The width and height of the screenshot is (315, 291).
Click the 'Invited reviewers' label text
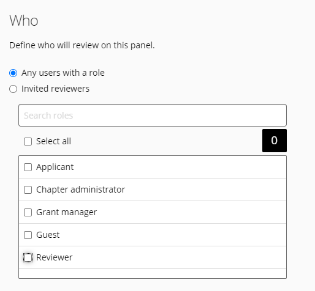pos(55,89)
